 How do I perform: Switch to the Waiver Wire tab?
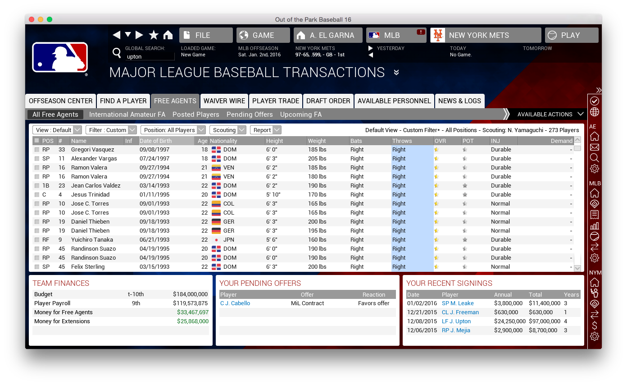(224, 101)
